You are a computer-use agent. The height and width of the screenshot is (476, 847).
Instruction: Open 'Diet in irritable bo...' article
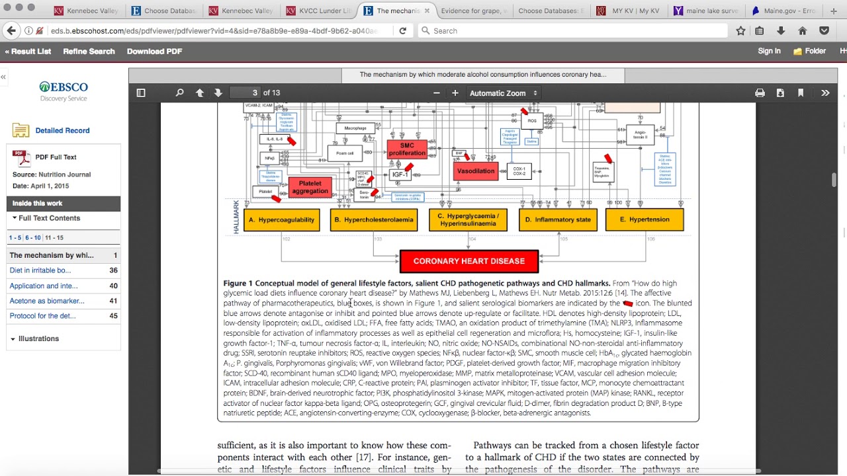tap(40, 270)
